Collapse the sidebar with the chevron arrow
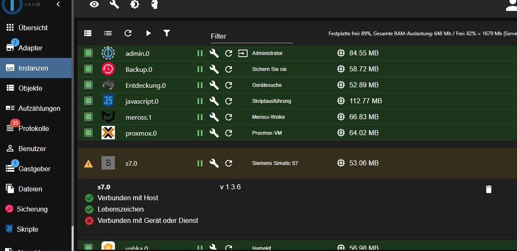517x251 pixels. coord(58,4)
